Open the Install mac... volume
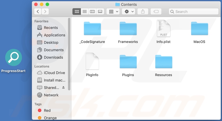Viewport: 222px width, 121px height. point(51,80)
